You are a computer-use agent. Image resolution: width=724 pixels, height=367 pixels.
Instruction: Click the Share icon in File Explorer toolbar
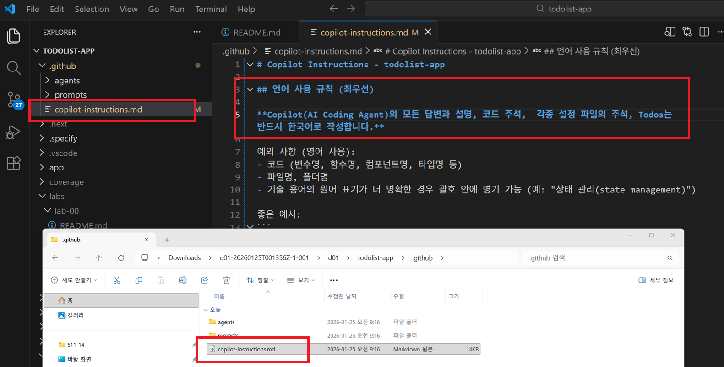click(205, 280)
